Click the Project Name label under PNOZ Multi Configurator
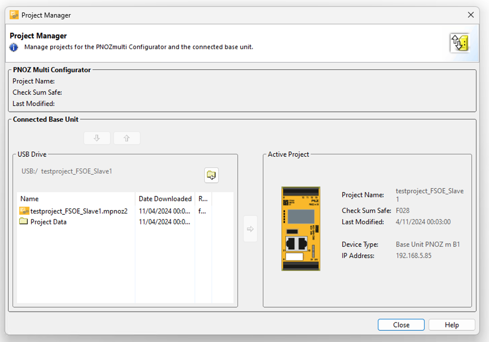 (x=34, y=81)
